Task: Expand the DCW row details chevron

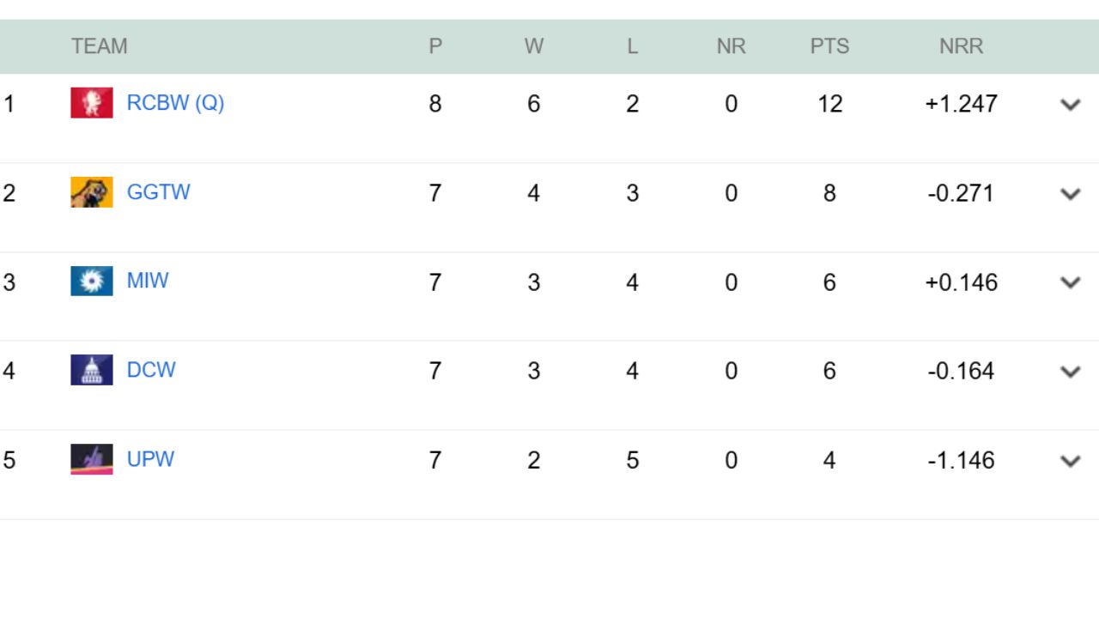Action: [x=1070, y=372]
